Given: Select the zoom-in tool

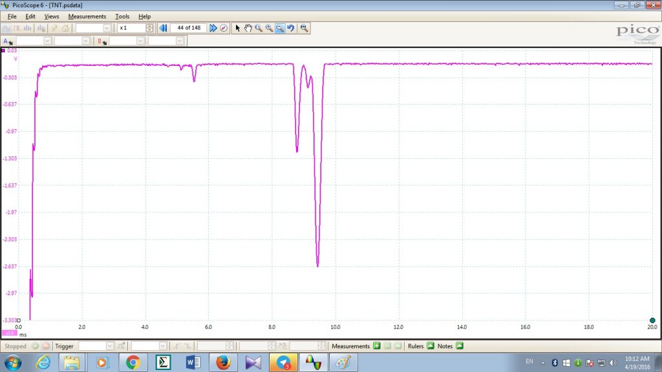Looking at the screenshot, I should (269, 28).
